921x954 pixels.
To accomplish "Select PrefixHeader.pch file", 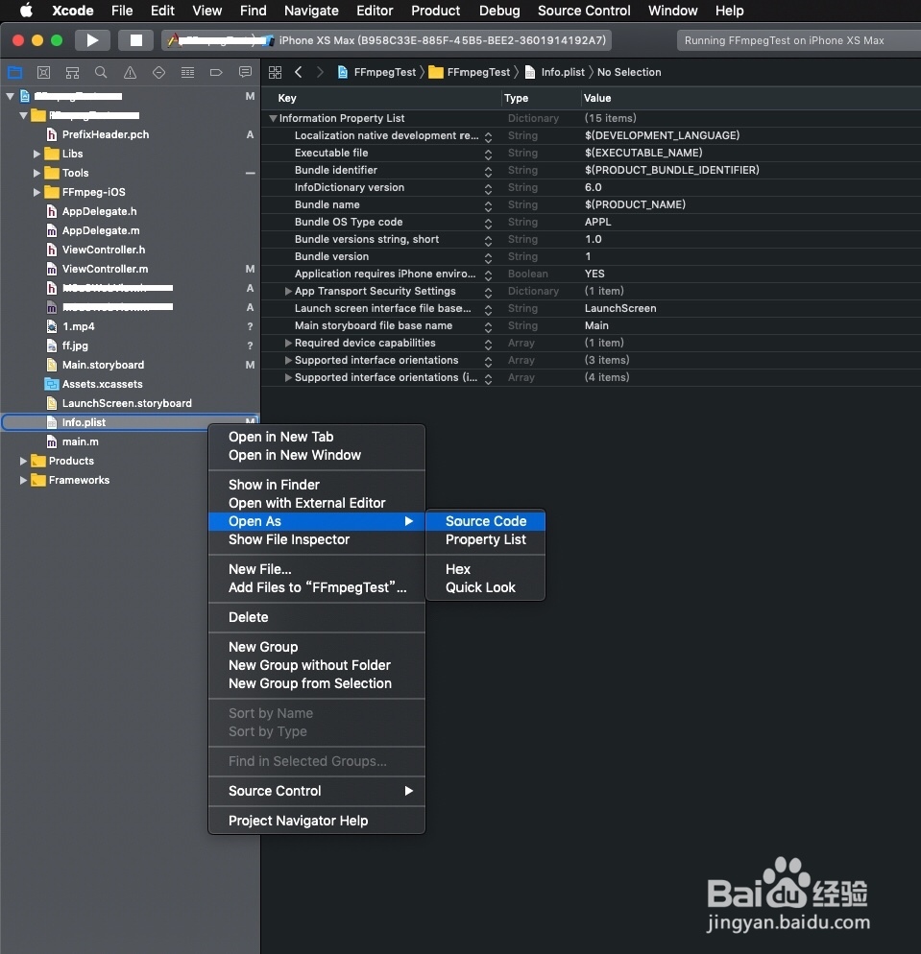I will click(106, 134).
